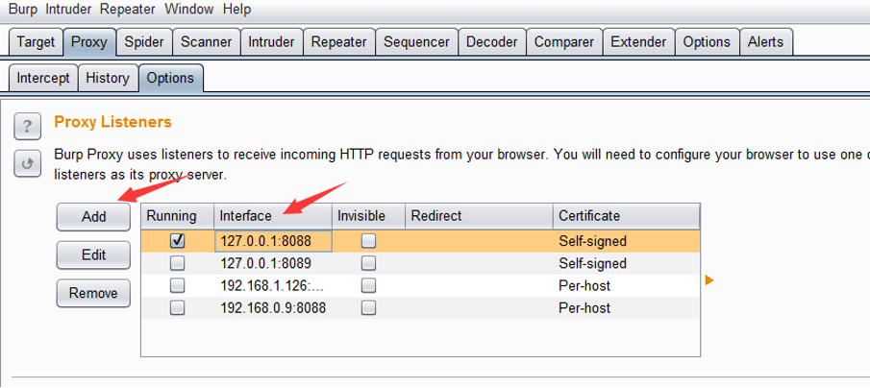This screenshot has height=388, width=870.
Task: Click the Remove listener button
Action: pos(94,293)
